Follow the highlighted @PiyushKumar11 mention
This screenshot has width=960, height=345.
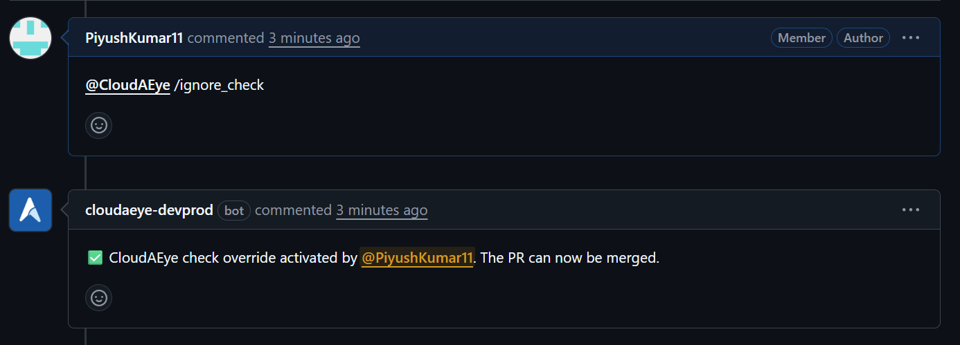coord(417,258)
